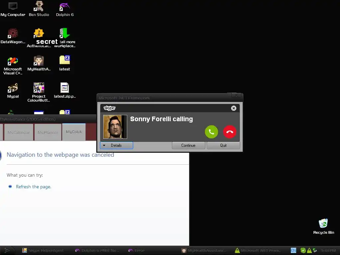Open the MyHealthA... desktop shortcut
Viewport: 340px width, 255px height.
(x=39, y=63)
